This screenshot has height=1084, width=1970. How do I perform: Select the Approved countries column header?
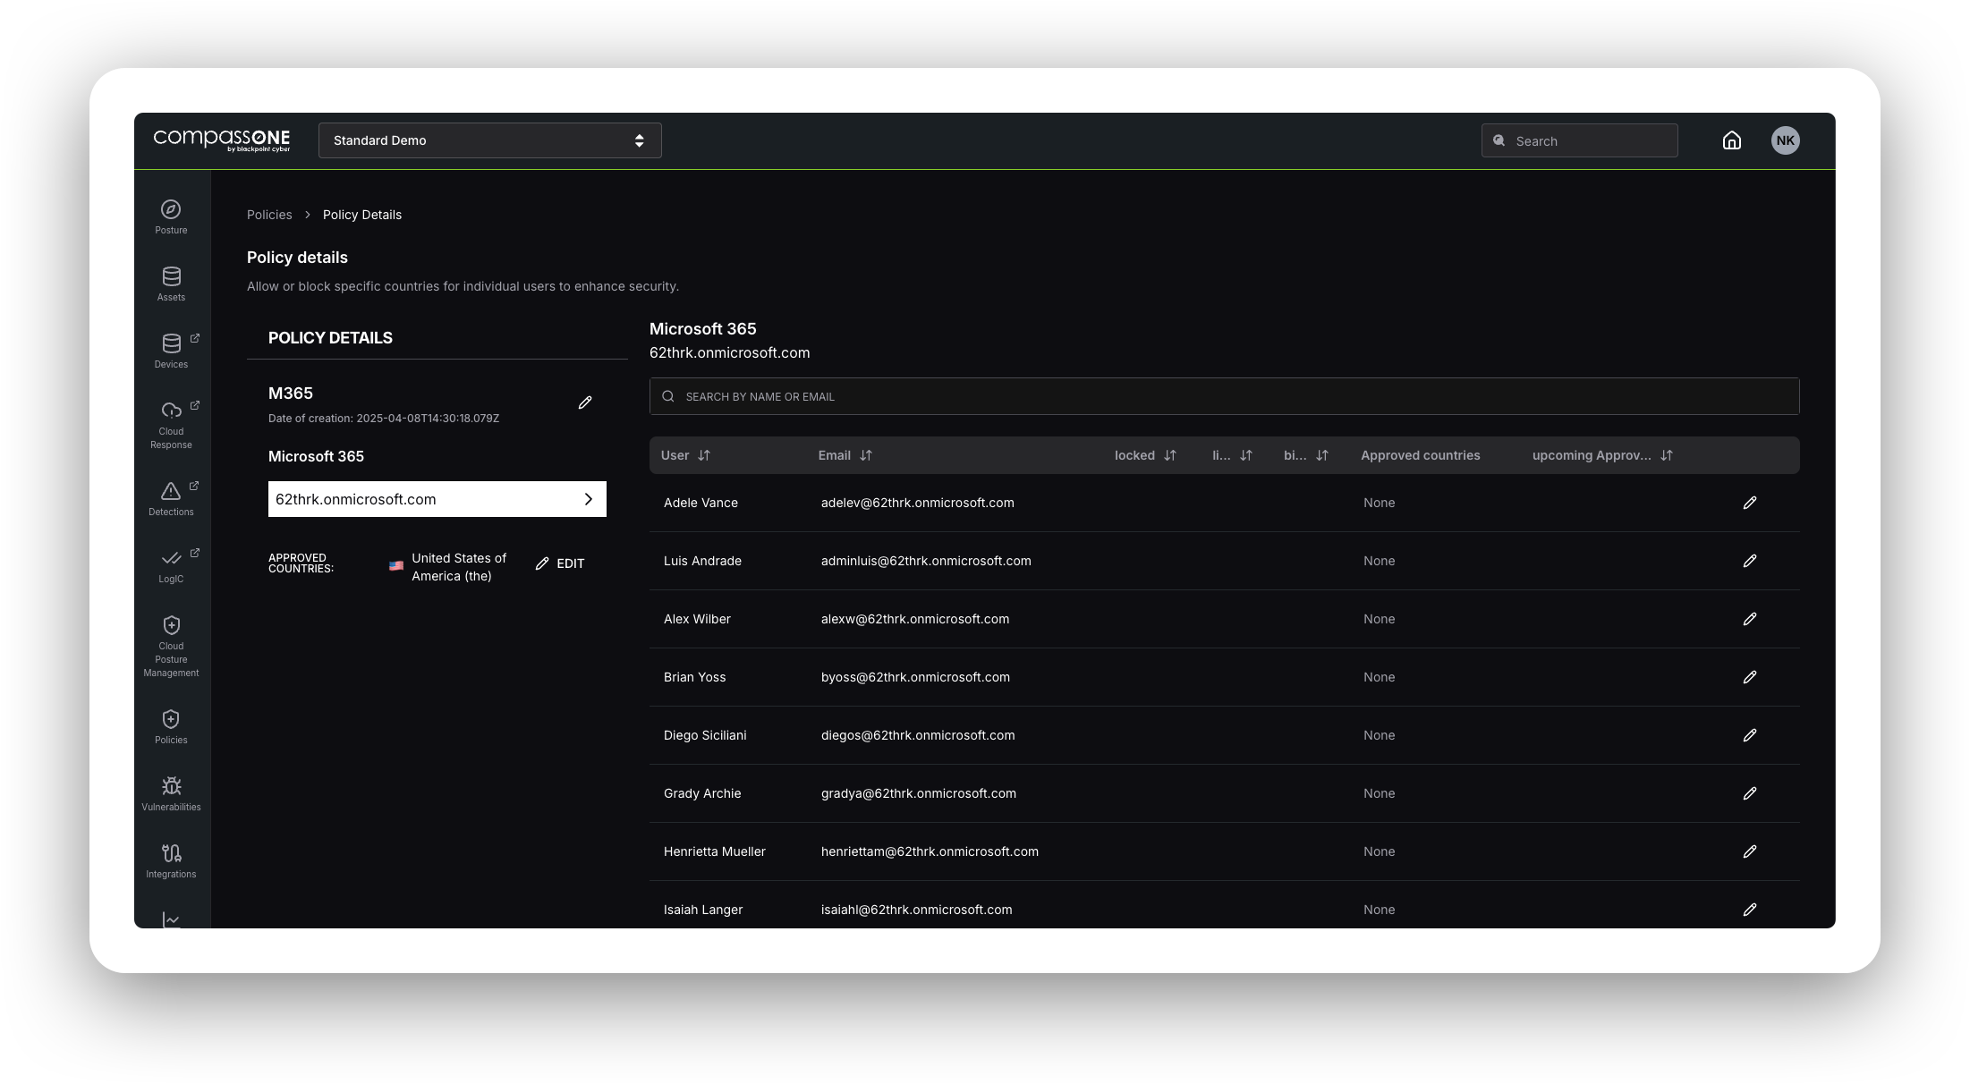tap(1421, 455)
